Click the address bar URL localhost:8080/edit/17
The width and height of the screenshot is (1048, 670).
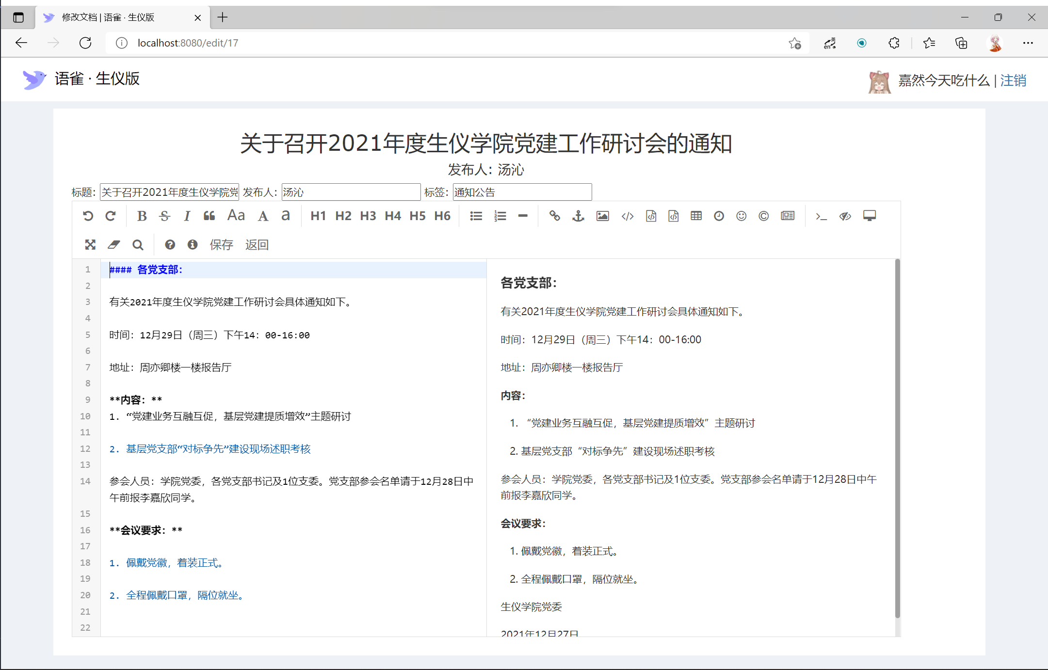188,43
